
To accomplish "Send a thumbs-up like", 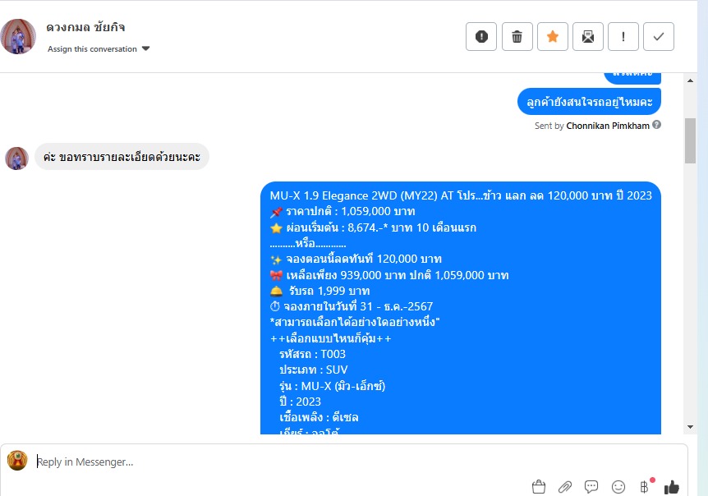I will click(x=671, y=486).
